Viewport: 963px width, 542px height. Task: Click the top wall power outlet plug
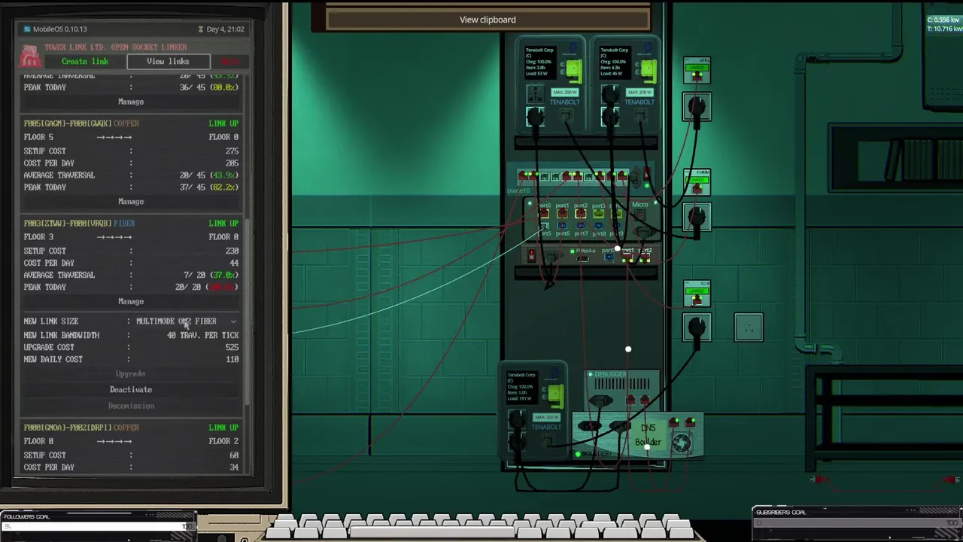tap(697, 107)
